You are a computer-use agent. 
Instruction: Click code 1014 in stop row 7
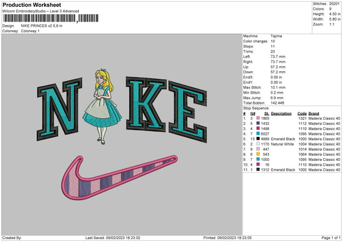tap(302, 149)
